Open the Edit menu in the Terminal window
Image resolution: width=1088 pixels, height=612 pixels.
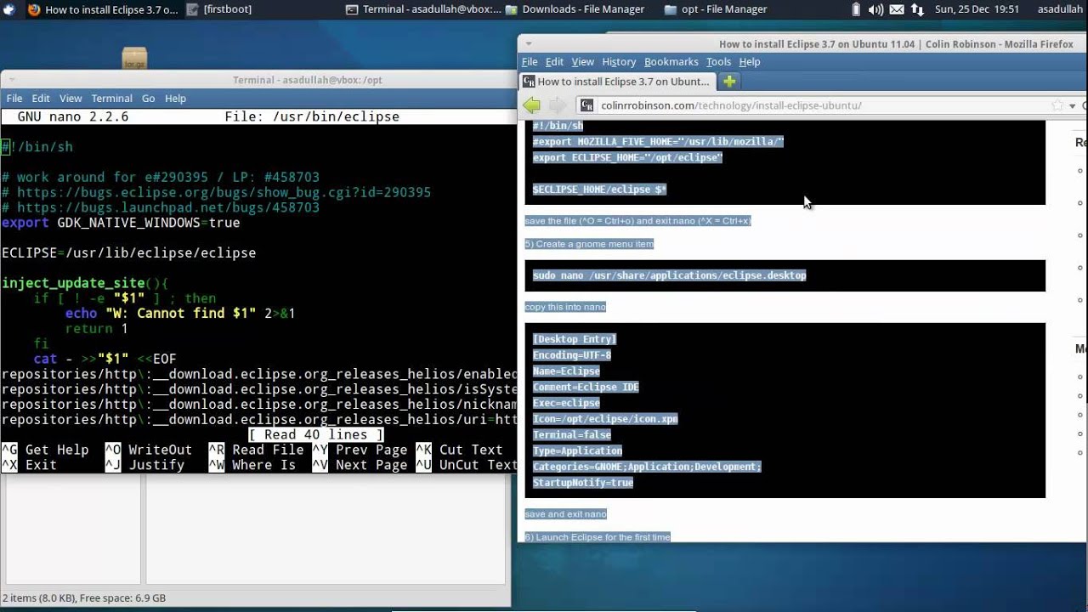(x=41, y=99)
